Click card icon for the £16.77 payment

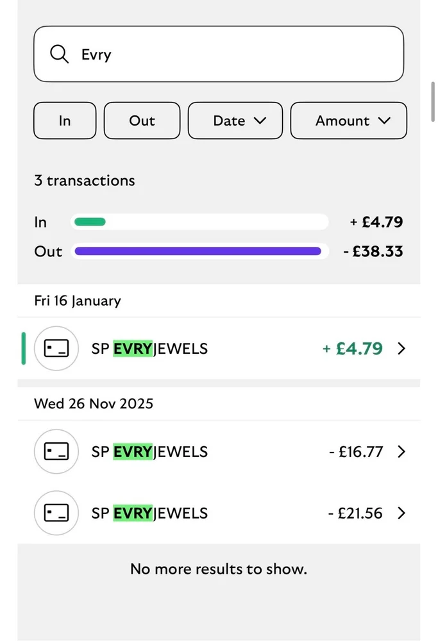pyautogui.click(x=56, y=451)
